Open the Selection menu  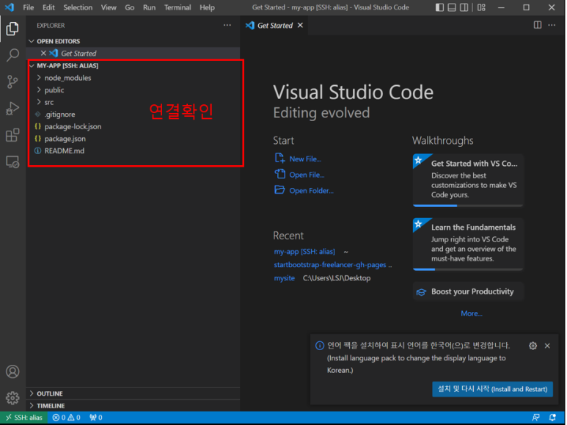coord(78,7)
